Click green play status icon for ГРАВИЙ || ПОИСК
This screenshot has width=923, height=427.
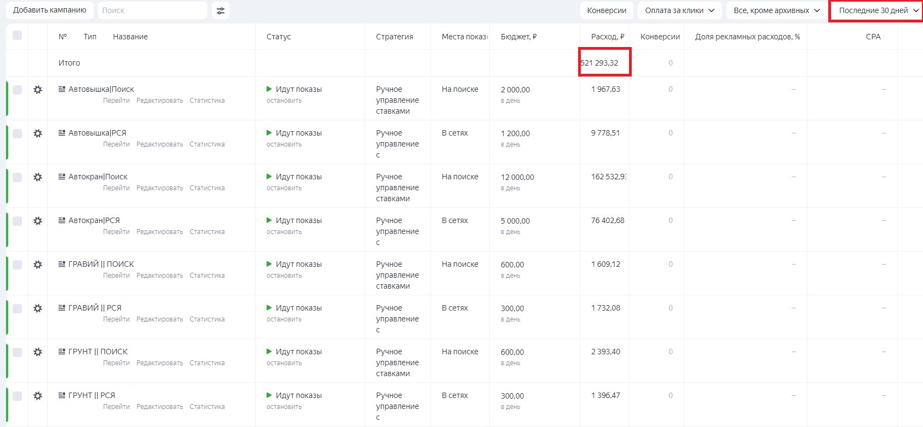point(269,264)
